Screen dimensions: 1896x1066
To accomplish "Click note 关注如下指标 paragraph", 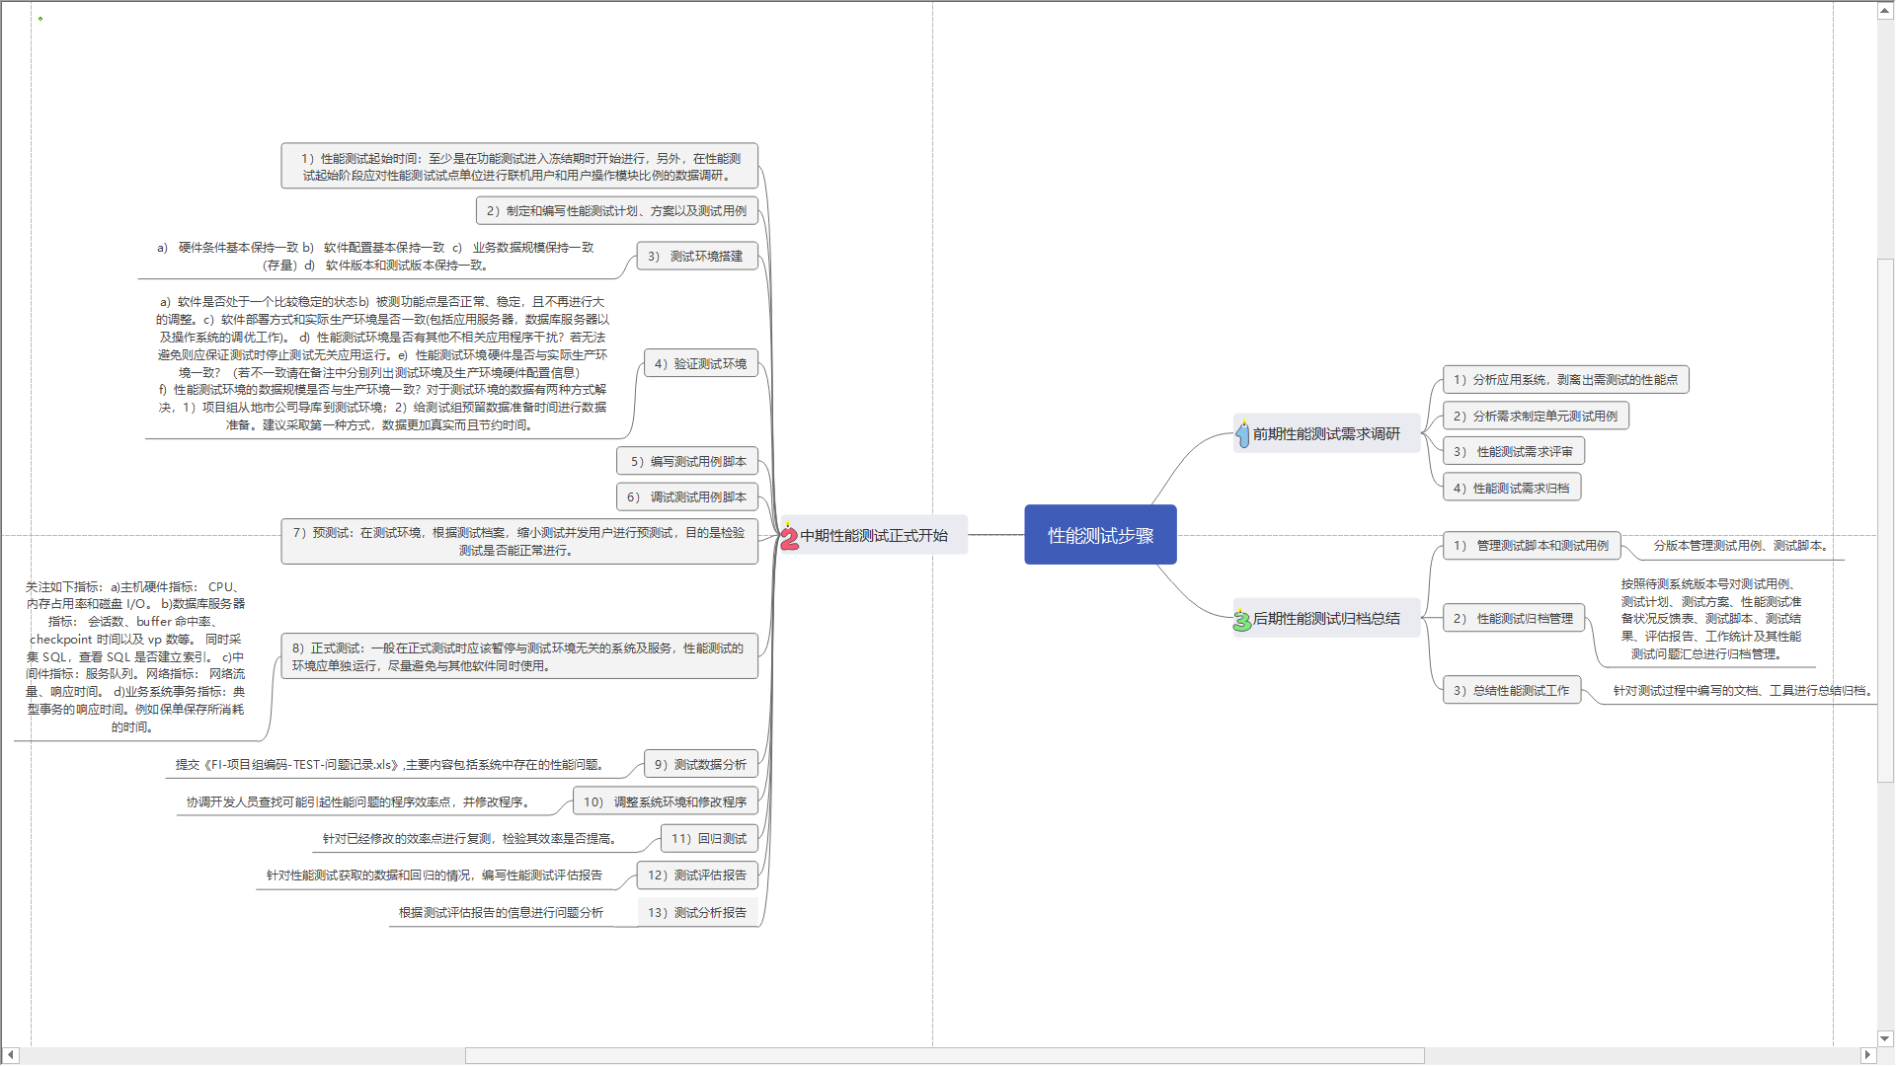I will point(134,657).
